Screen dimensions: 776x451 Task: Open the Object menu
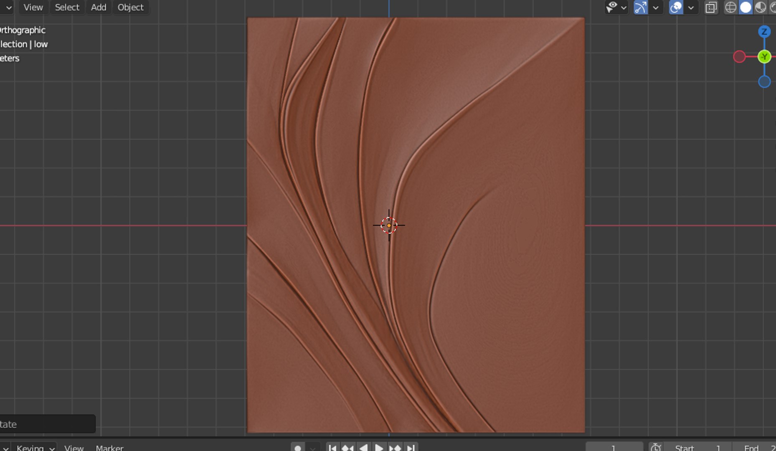point(130,7)
